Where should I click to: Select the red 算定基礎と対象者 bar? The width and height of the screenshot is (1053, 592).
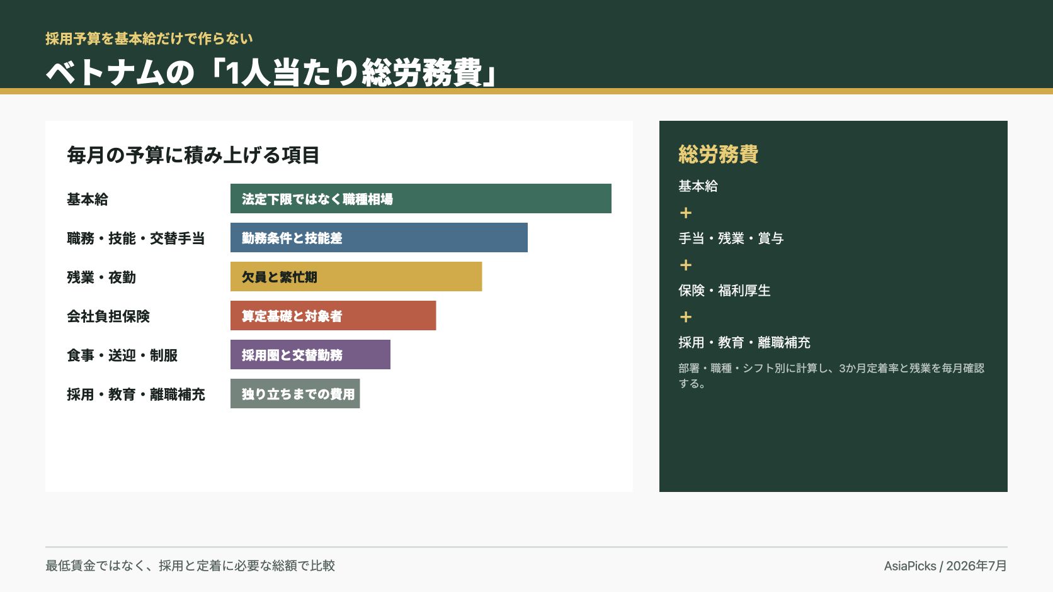point(333,316)
